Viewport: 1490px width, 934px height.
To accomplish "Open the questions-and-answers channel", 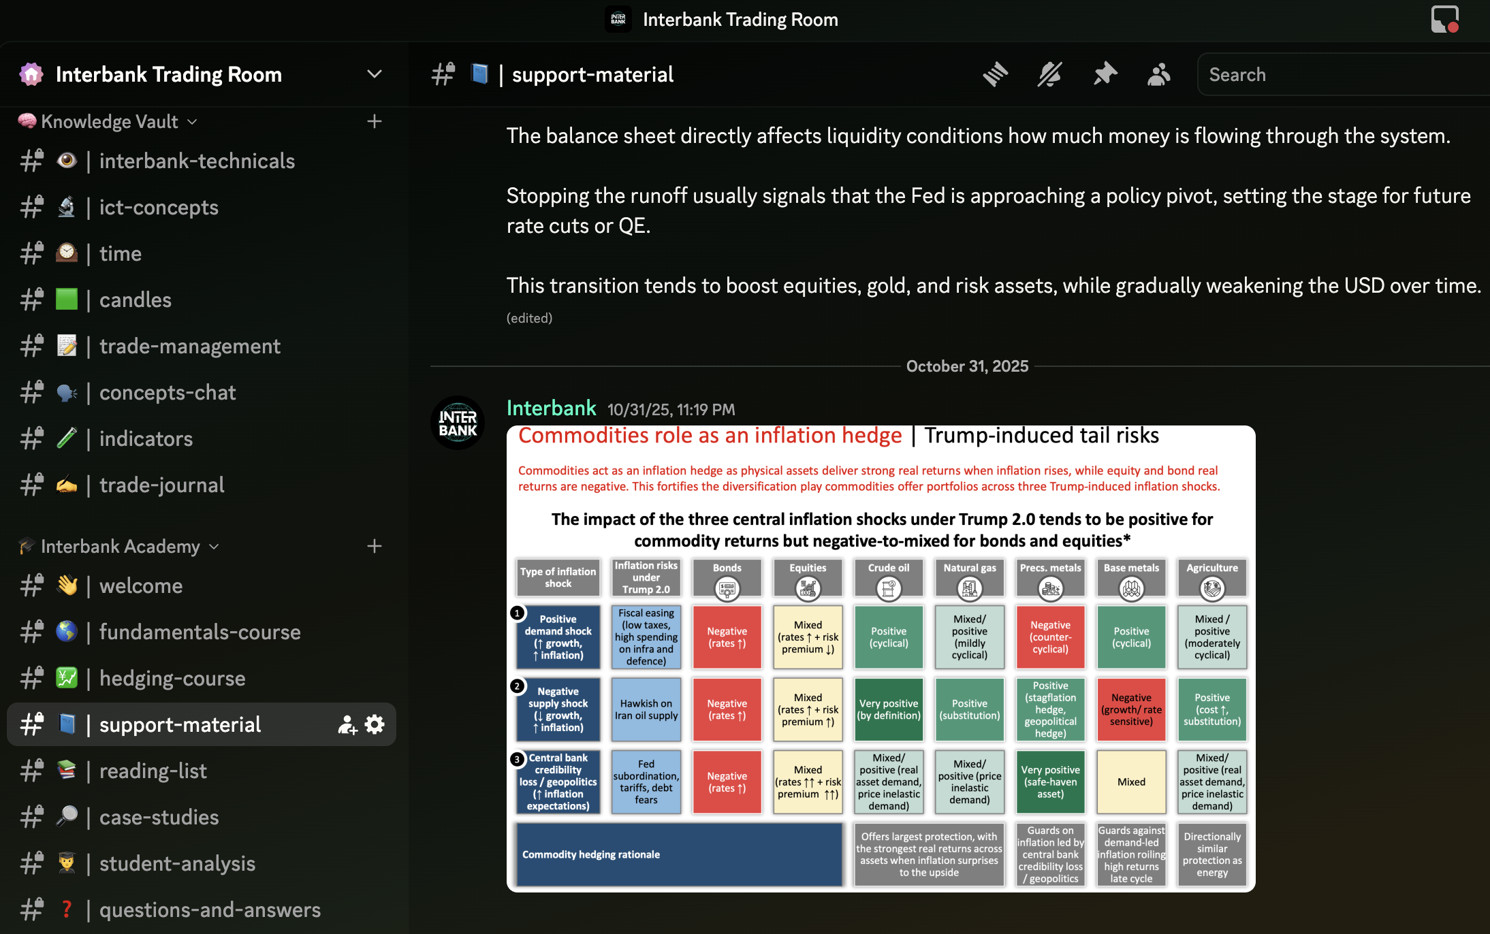I will click(210, 910).
